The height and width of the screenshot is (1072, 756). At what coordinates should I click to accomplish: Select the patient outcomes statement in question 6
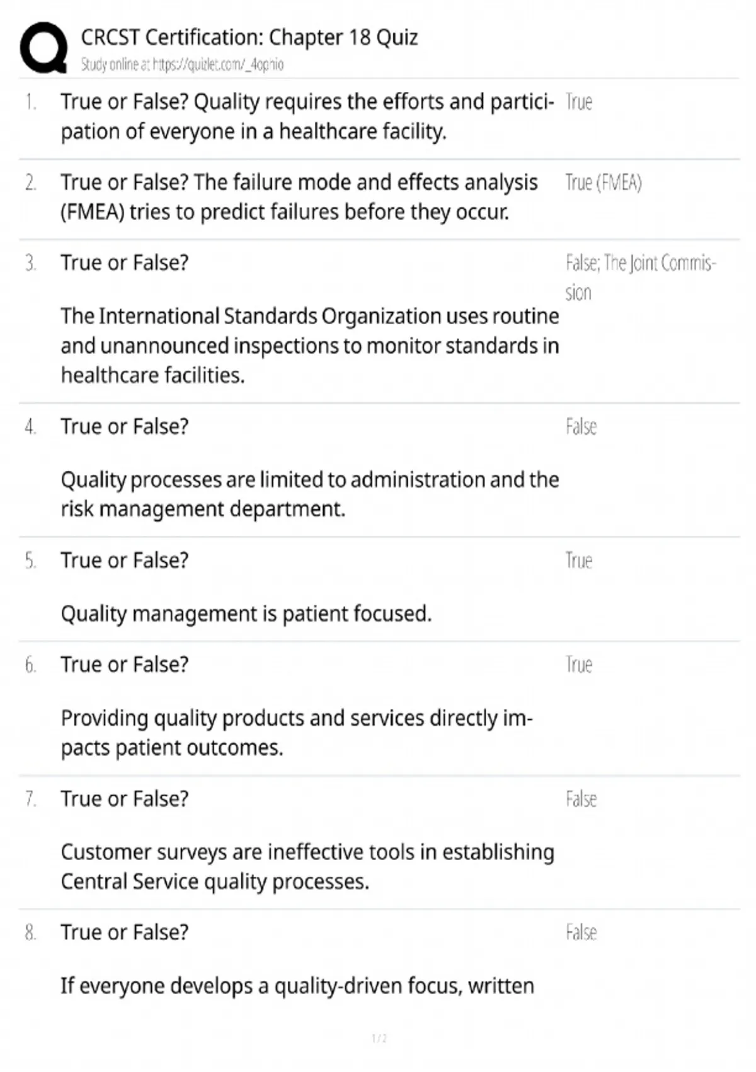point(296,733)
